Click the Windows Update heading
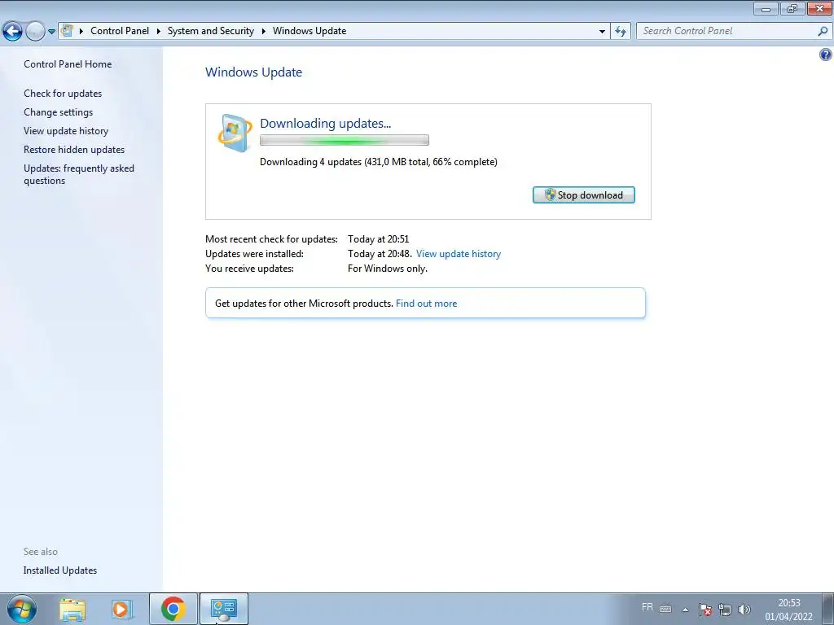Image resolution: width=834 pixels, height=625 pixels. tap(254, 72)
